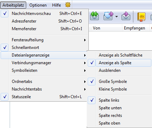Image resolution: width=152 pixels, height=128 pixels.
Task: Click the redirect message envelope icon
Action: click(126, 16)
